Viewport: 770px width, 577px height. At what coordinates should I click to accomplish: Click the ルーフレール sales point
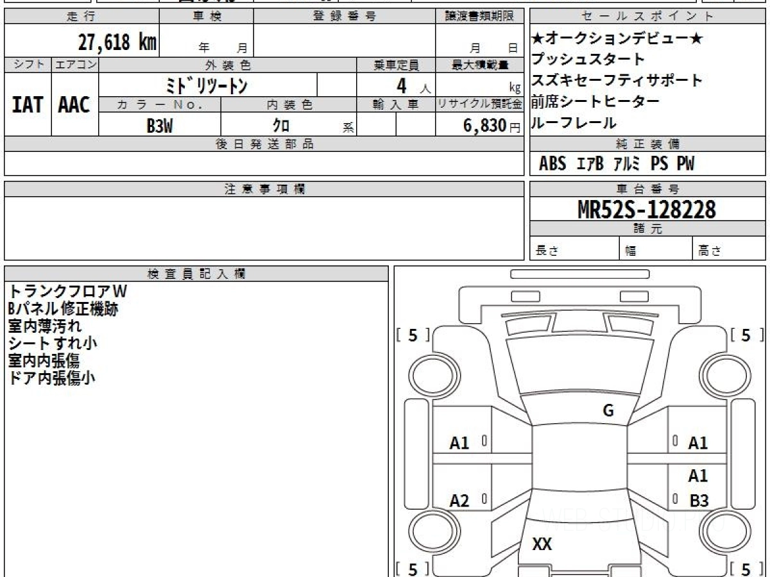[574, 123]
